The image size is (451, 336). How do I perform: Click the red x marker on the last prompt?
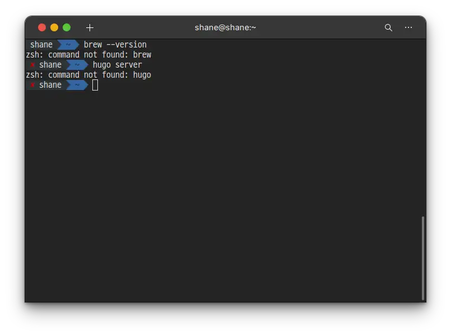click(x=32, y=85)
